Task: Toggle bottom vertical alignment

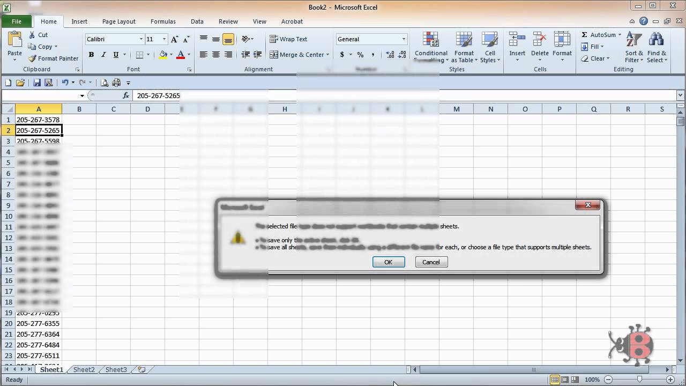Action: click(x=228, y=39)
